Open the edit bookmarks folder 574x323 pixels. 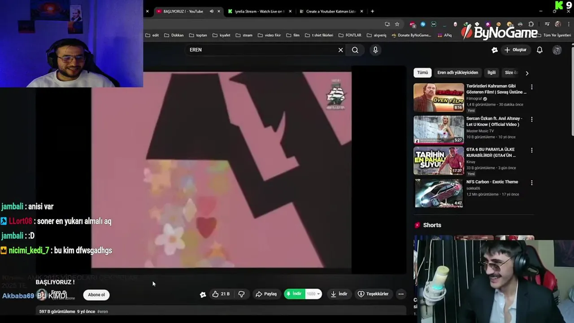click(152, 35)
